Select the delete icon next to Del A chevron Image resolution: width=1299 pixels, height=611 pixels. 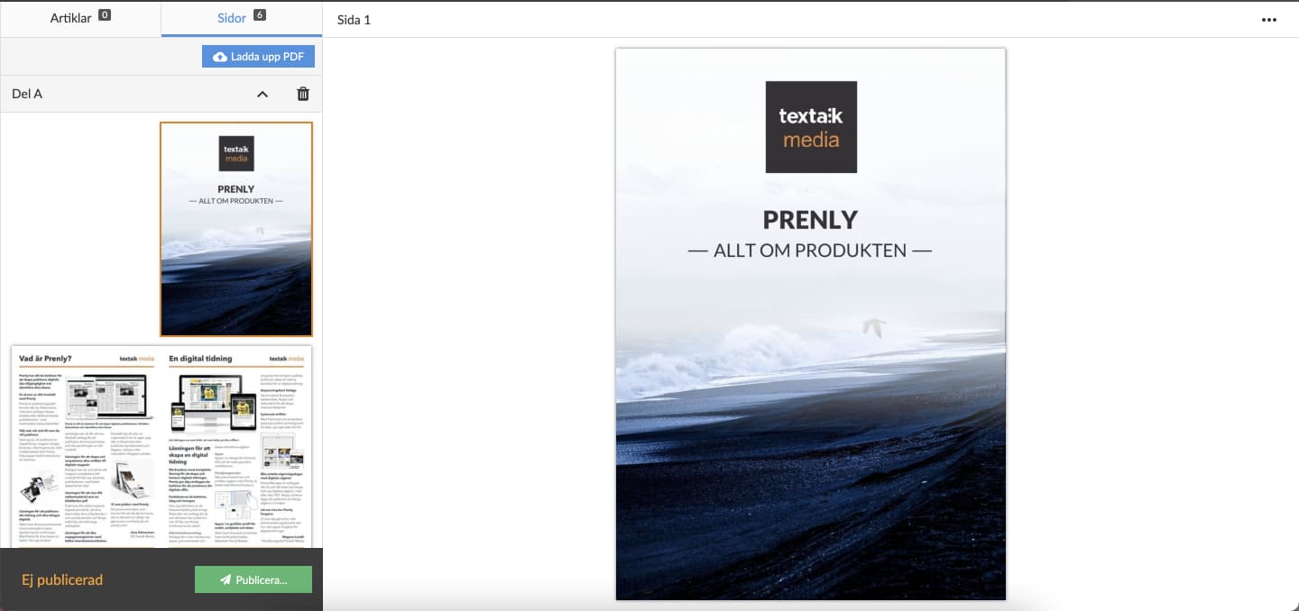point(303,93)
